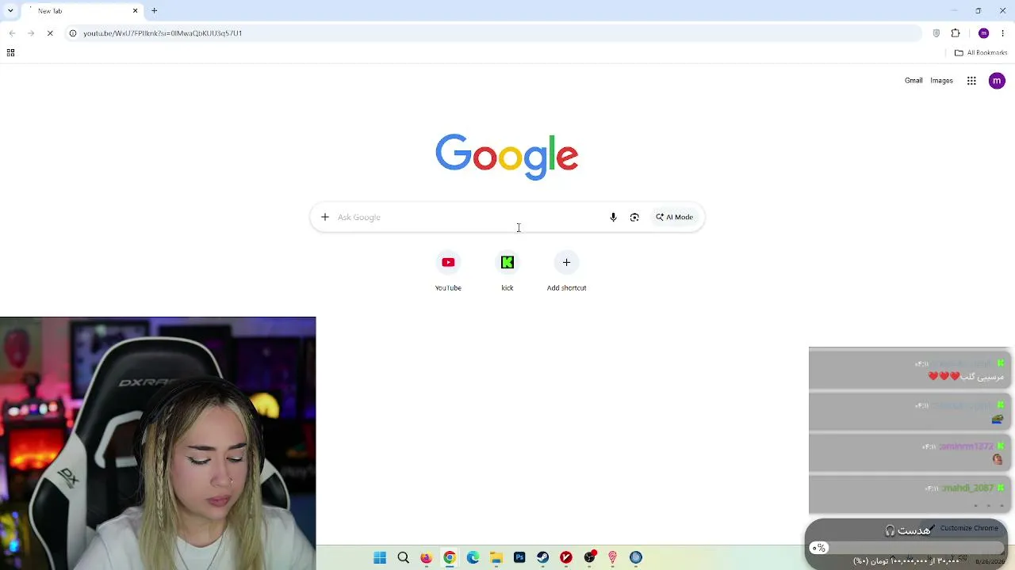Open OBS Studio from the taskbar
1015x570 pixels.
(x=589, y=557)
